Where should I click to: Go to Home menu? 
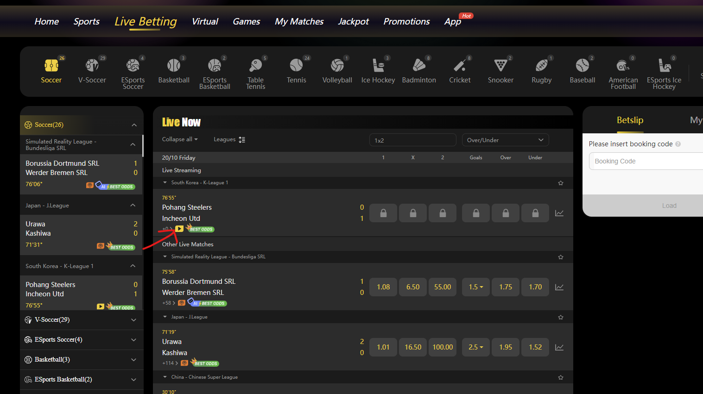[47, 21]
